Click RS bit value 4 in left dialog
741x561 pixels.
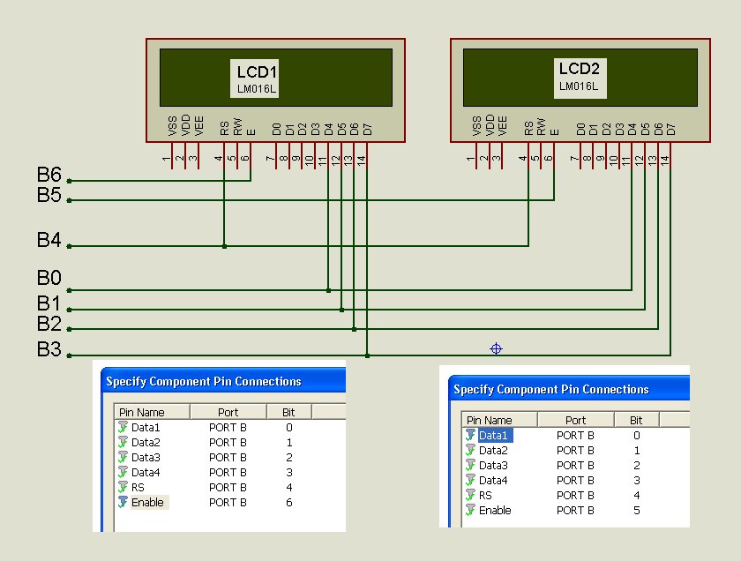pos(289,487)
